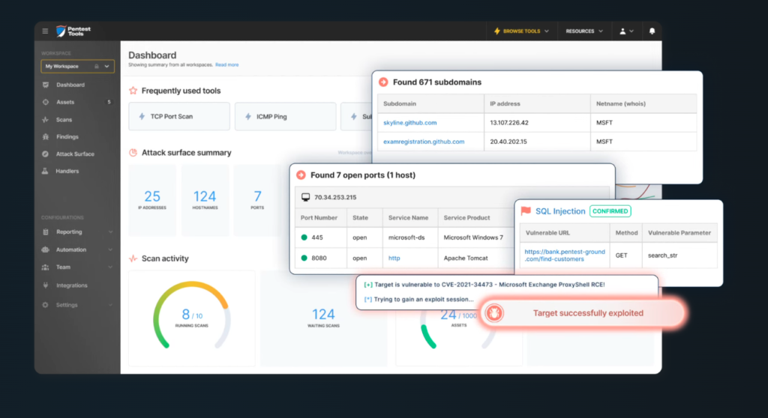Launch the ICMP Ping tool
Viewport: 768px width, 418px height.
pyautogui.click(x=286, y=117)
